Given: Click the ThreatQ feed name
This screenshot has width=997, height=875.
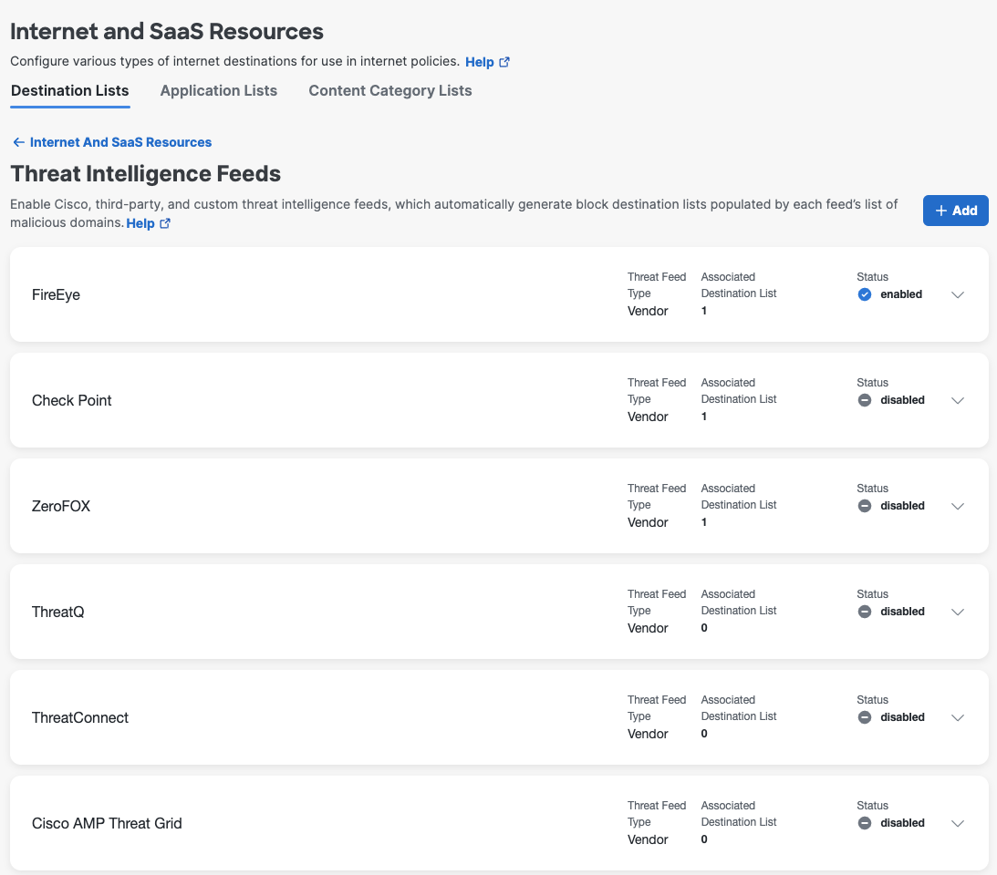Looking at the screenshot, I should click(57, 612).
